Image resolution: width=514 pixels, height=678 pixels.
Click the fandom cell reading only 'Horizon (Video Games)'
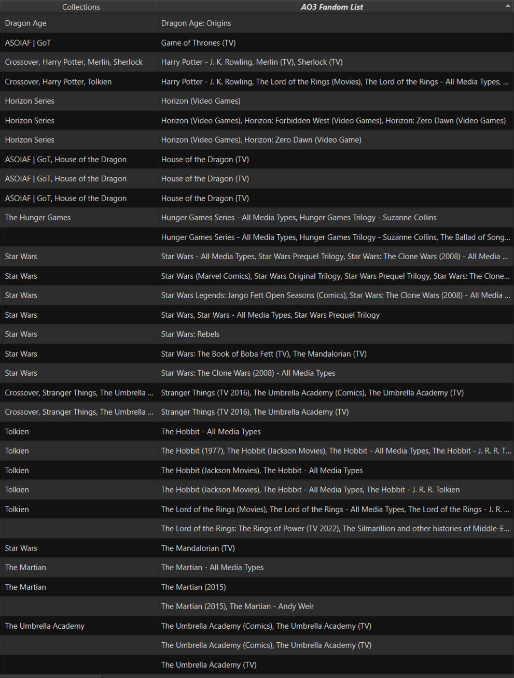click(336, 101)
